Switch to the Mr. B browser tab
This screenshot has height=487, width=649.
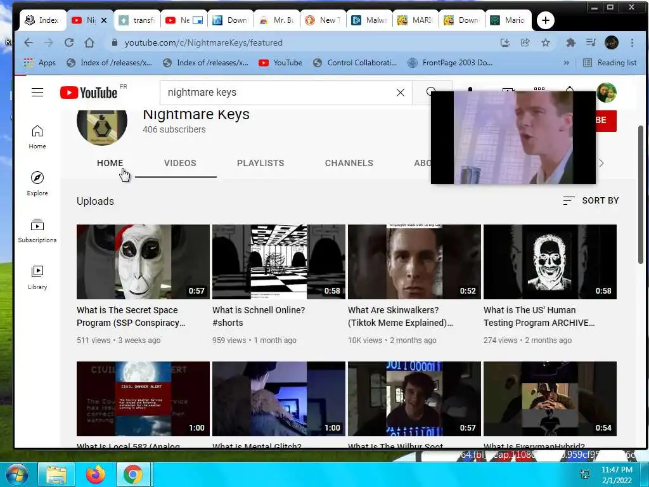276,20
